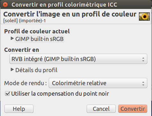Screen dimensions: 152x116
Task: Click the [soleil] (importée)-1 subtitle
Action: click(25, 21)
